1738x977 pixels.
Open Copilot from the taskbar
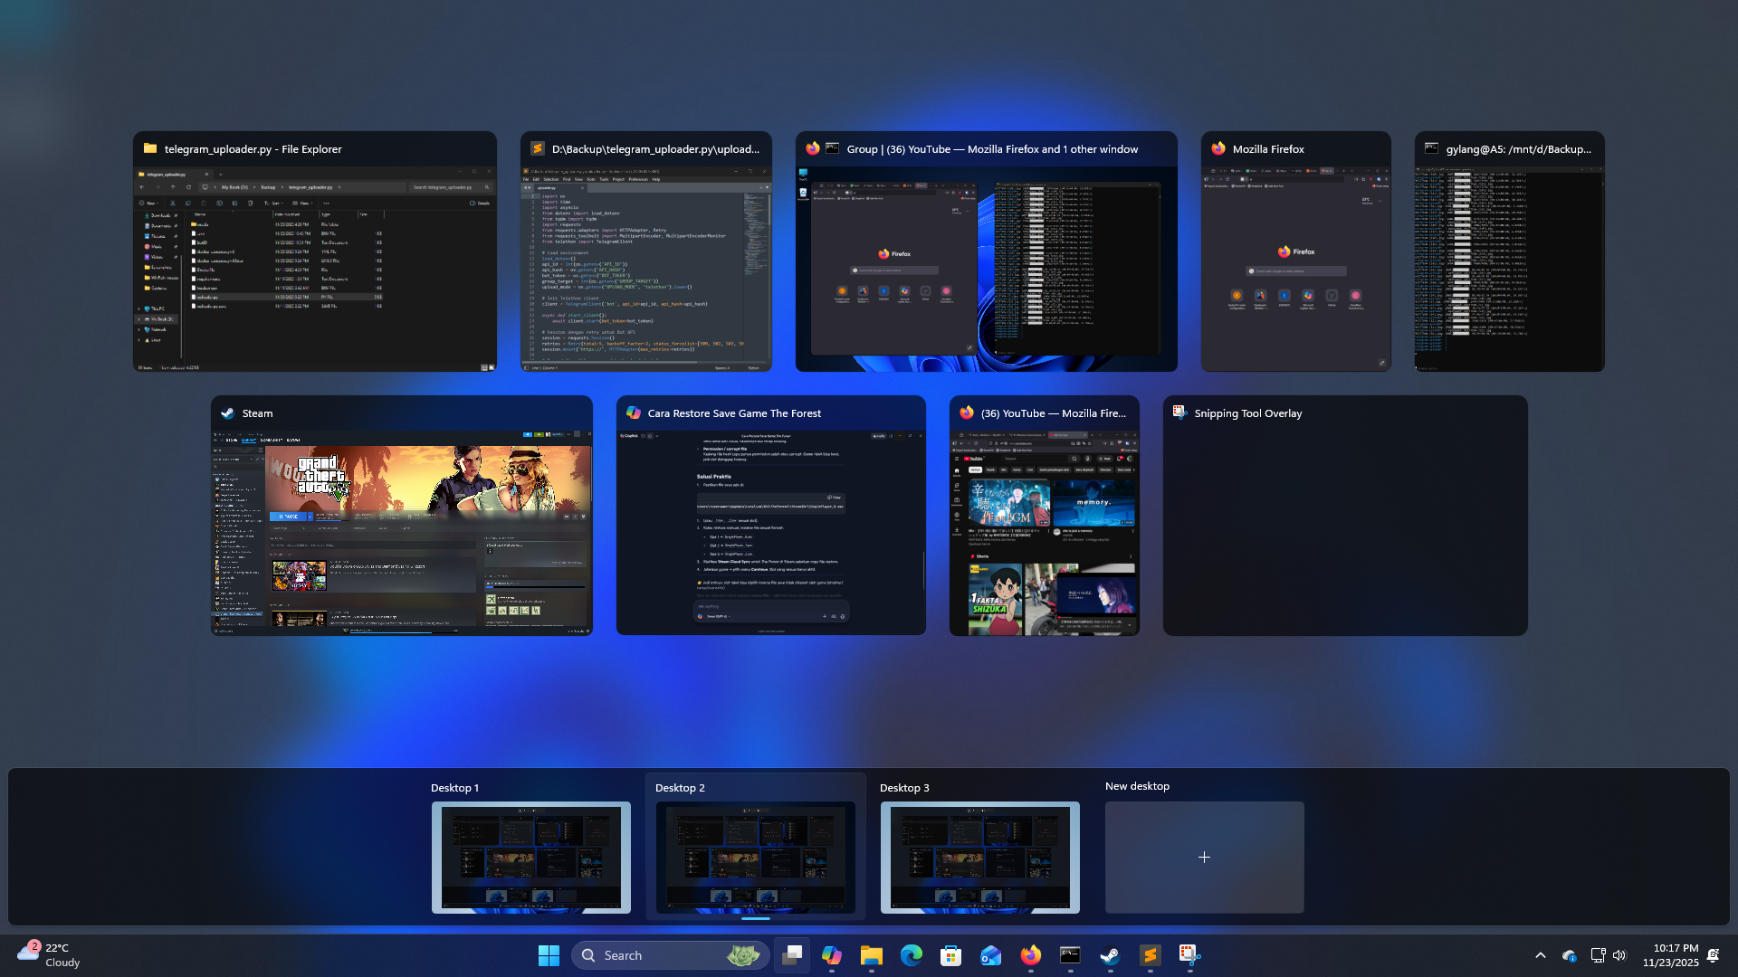coord(831,955)
